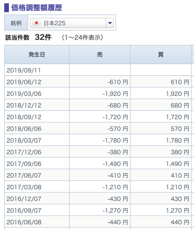
Task: Click the 570 円 buy value
Action: click(180, 129)
